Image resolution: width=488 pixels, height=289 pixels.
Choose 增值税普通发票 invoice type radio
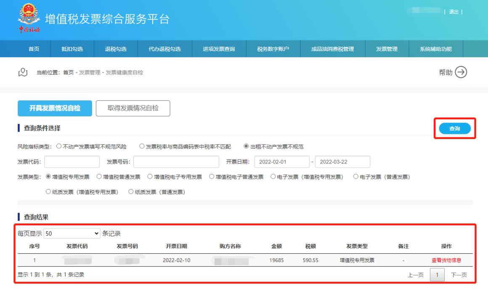click(99, 177)
